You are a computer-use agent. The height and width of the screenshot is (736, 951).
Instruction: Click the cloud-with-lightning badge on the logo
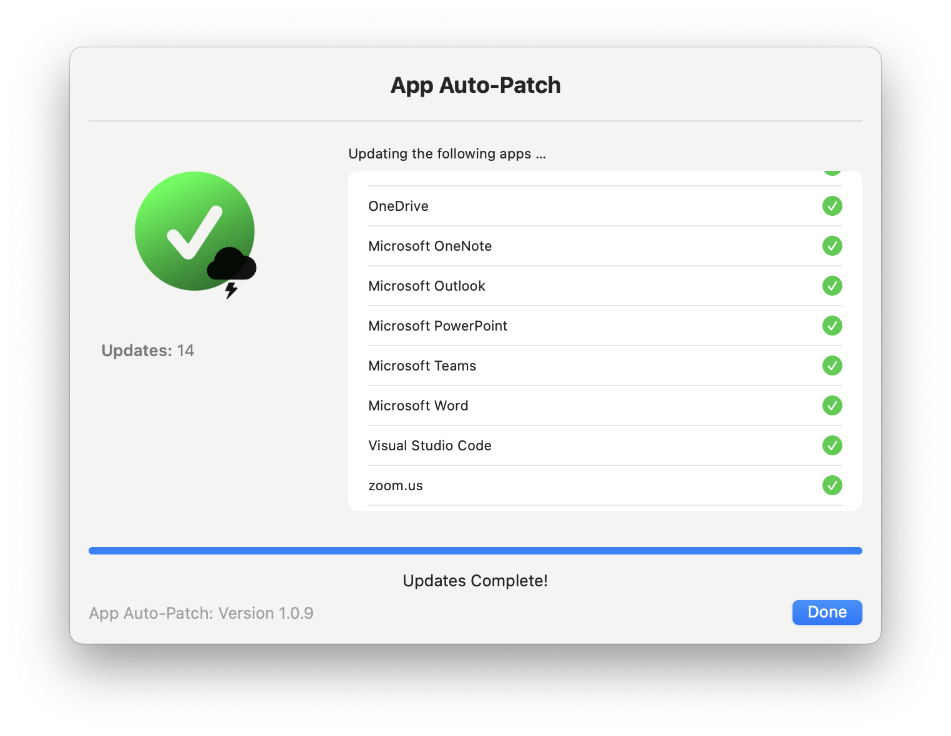coord(232,267)
